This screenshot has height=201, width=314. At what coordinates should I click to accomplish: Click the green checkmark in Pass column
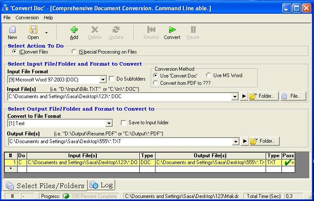(287, 162)
